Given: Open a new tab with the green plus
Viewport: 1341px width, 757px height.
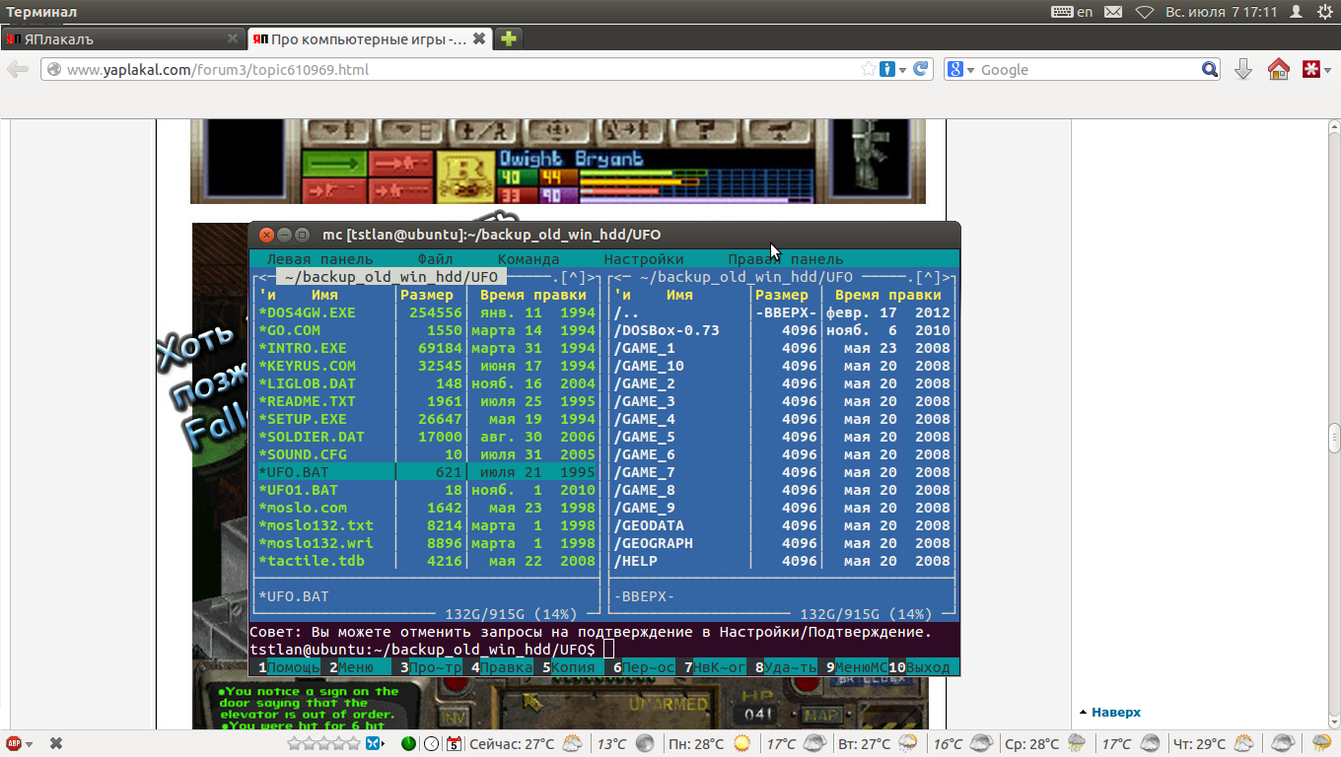Looking at the screenshot, I should [508, 39].
